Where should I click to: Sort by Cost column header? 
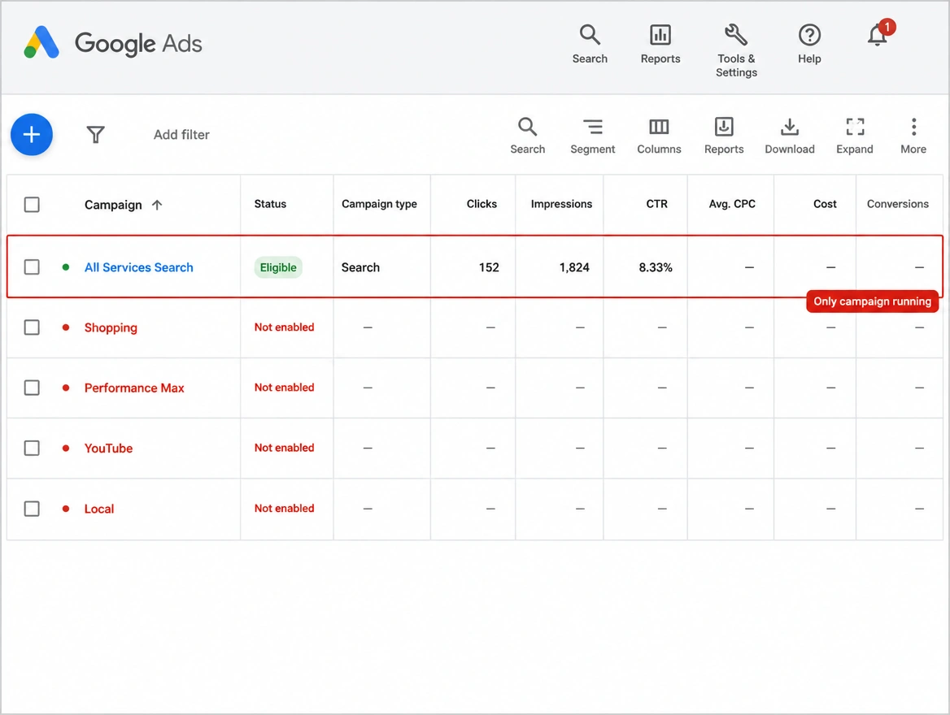click(825, 204)
